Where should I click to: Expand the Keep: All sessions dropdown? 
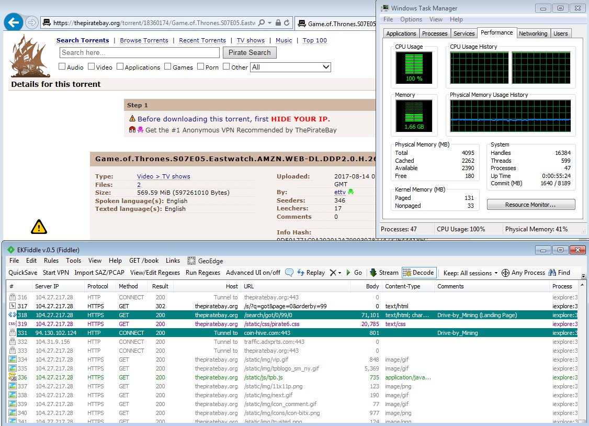[x=470, y=273]
